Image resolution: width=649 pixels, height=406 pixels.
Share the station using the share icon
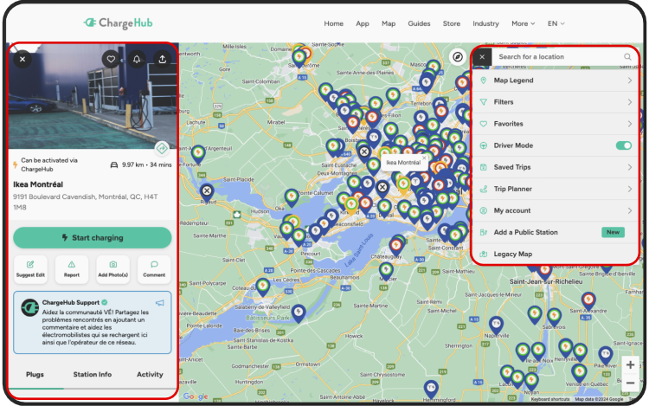[163, 59]
